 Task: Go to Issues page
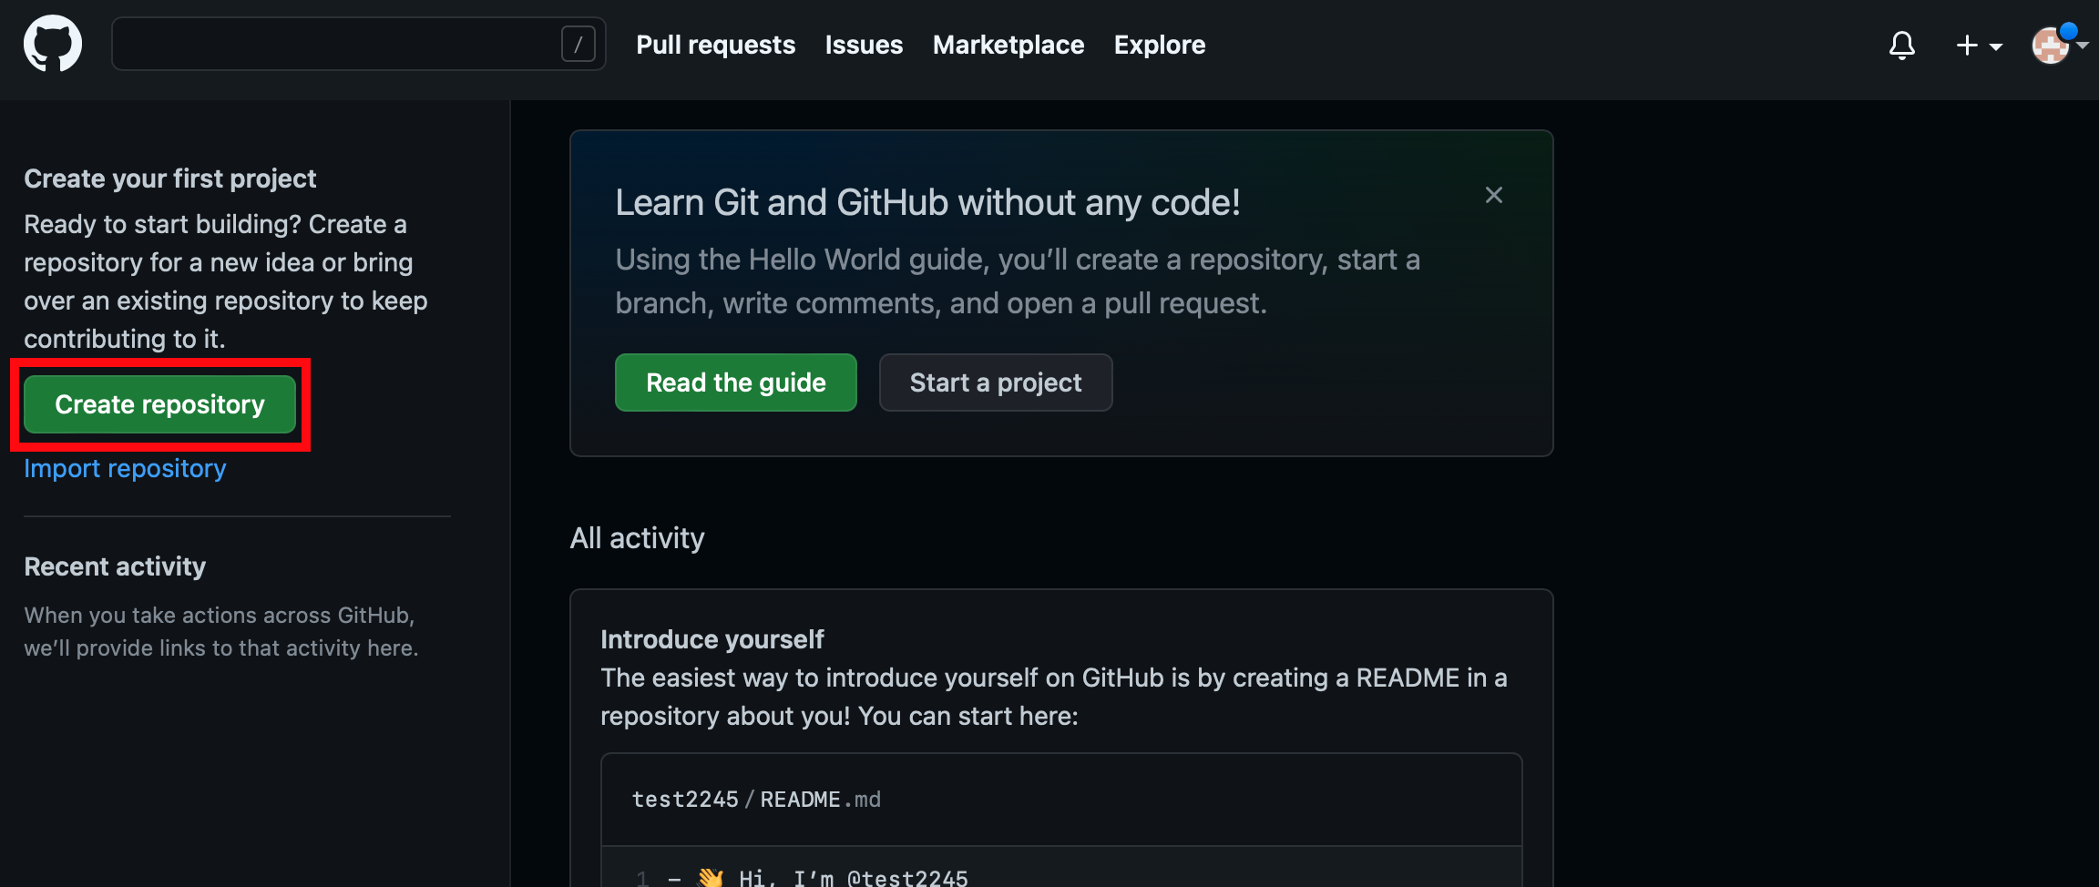tap(864, 45)
